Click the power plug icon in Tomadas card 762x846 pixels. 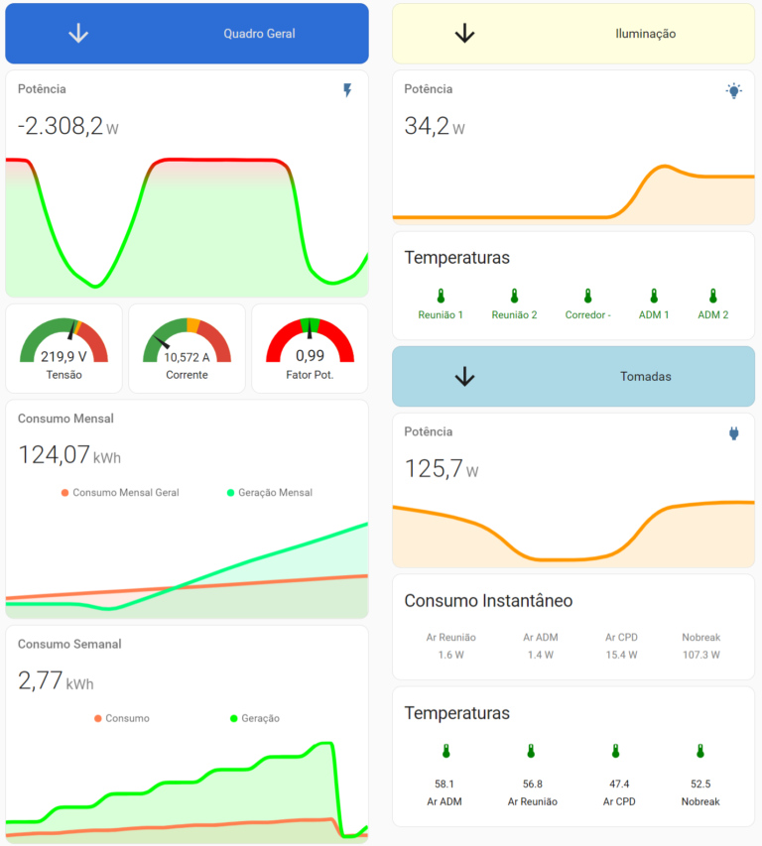pos(734,433)
